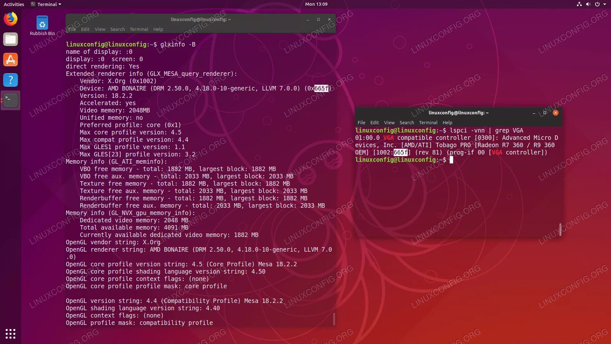Click the left terminal scrollbar handle

click(334, 319)
